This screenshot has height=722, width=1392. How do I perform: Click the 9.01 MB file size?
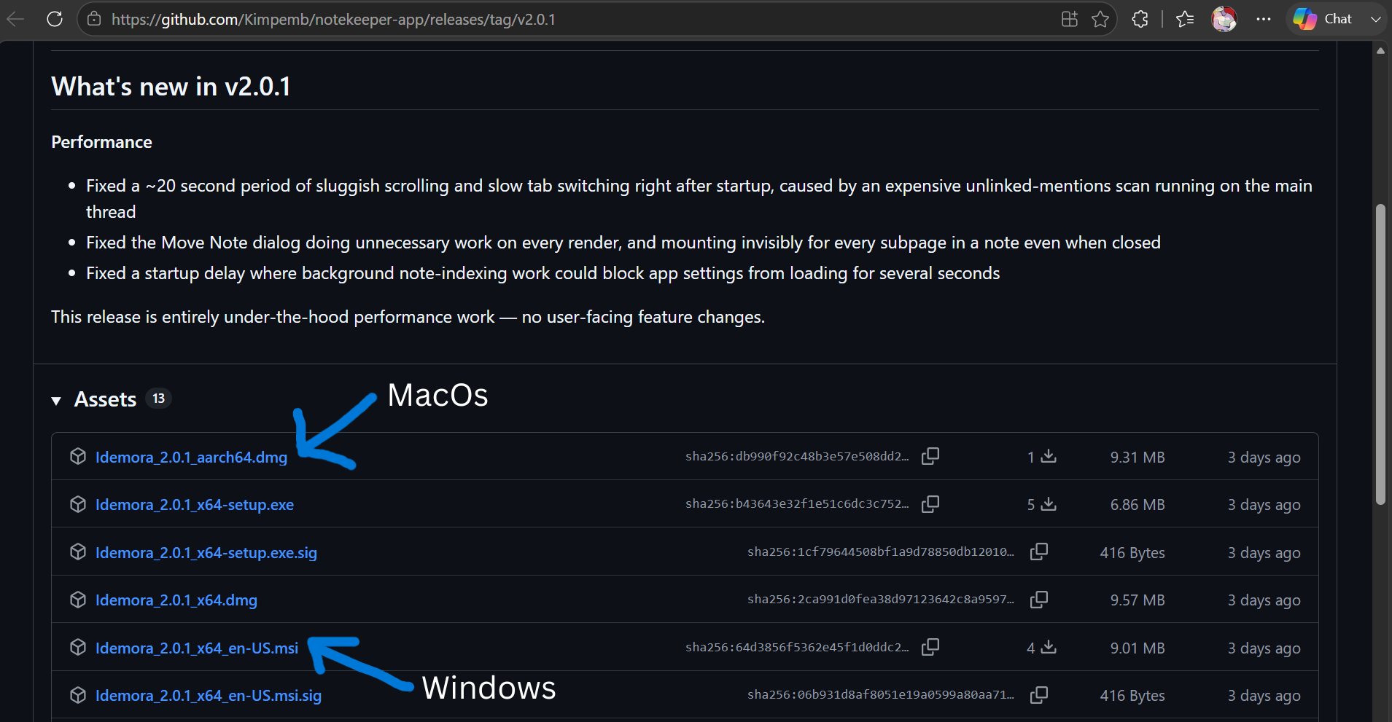pyautogui.click(x=1138, y=648)
